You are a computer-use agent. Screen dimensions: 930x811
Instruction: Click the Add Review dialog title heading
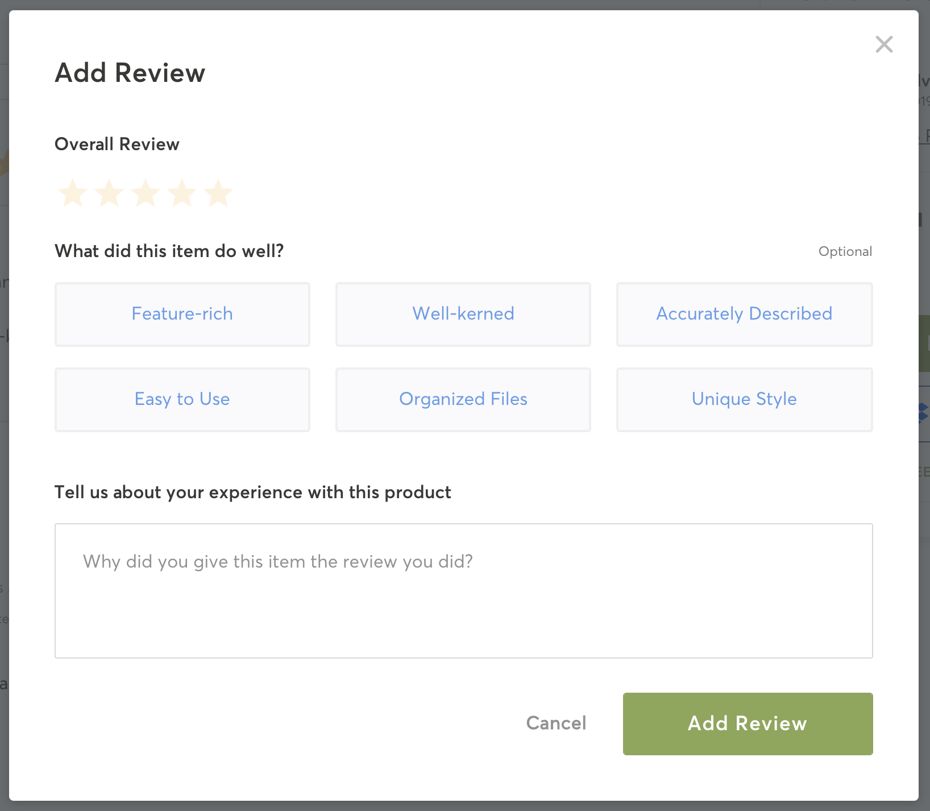pyautogui.click(x=130, y=73)
